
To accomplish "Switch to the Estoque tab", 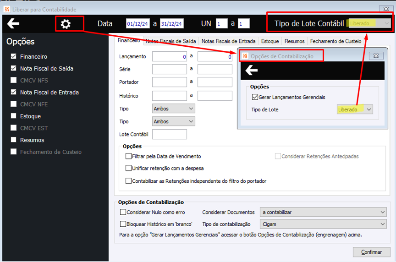I will coord(270,41).
